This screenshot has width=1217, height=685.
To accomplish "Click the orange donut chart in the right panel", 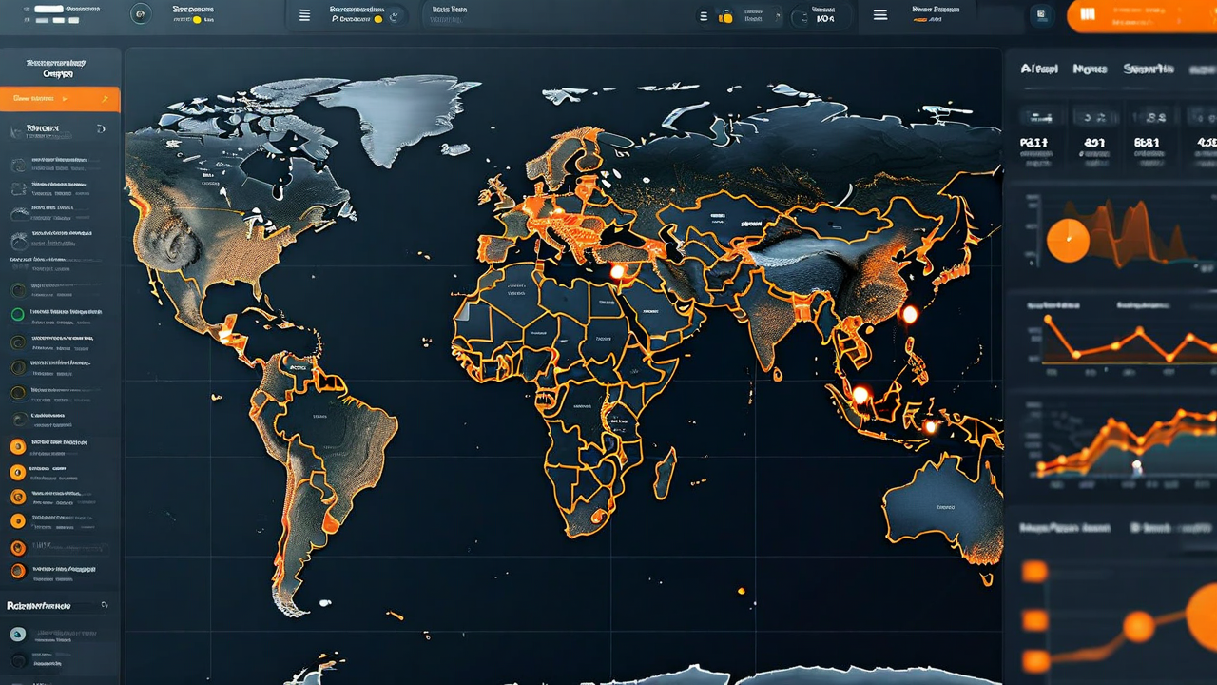I will click(x=1069, y=240).
